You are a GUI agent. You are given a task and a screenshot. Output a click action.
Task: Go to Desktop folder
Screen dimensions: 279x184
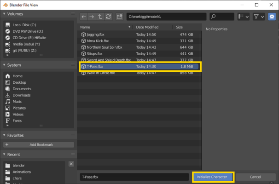(39, 82)
